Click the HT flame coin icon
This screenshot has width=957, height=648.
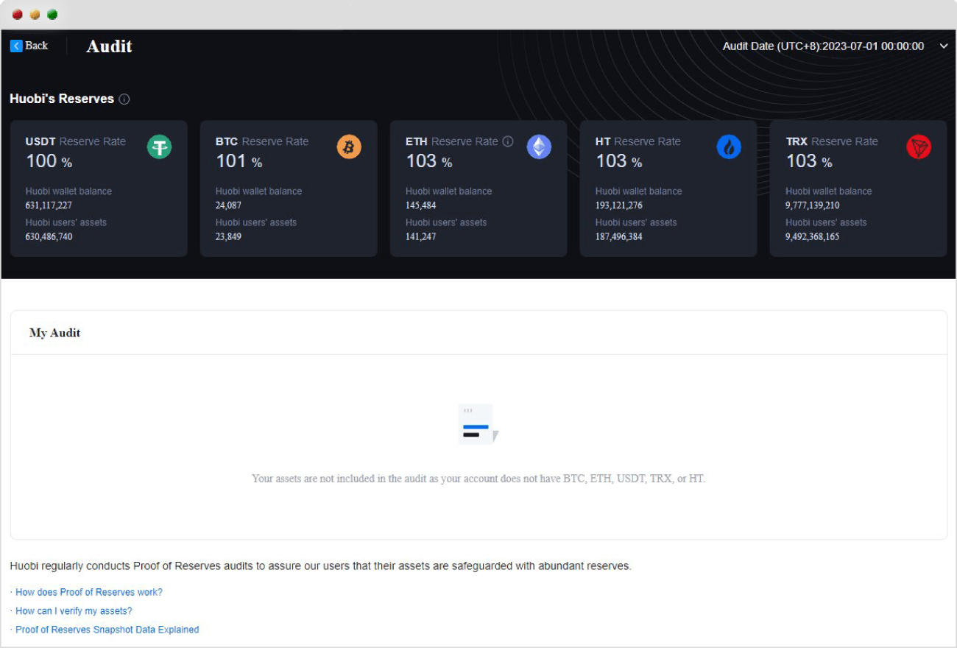tap(729, 147)
